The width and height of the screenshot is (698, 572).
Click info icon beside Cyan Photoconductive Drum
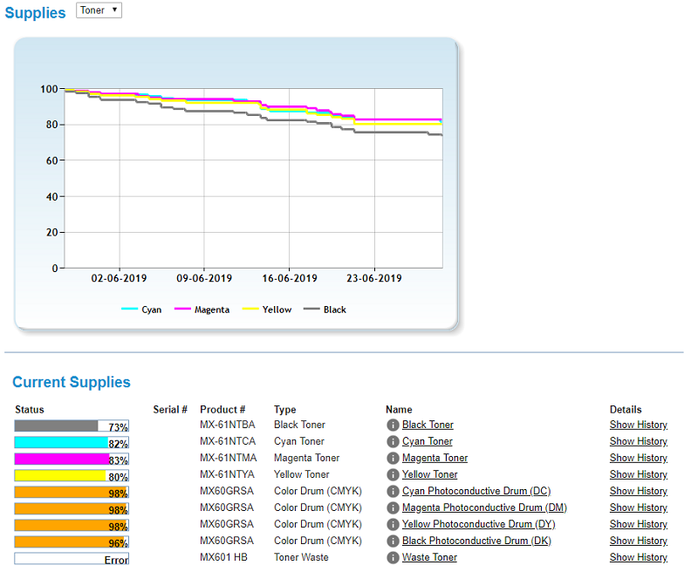pyautogui.click(x=393, y=492)
